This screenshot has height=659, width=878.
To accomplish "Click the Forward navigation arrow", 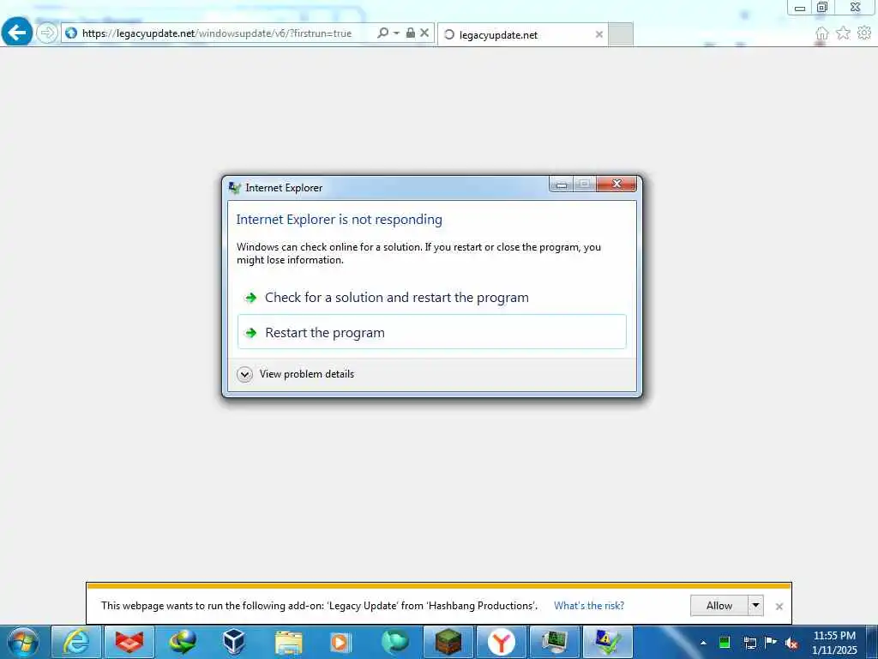I will 47,33.
